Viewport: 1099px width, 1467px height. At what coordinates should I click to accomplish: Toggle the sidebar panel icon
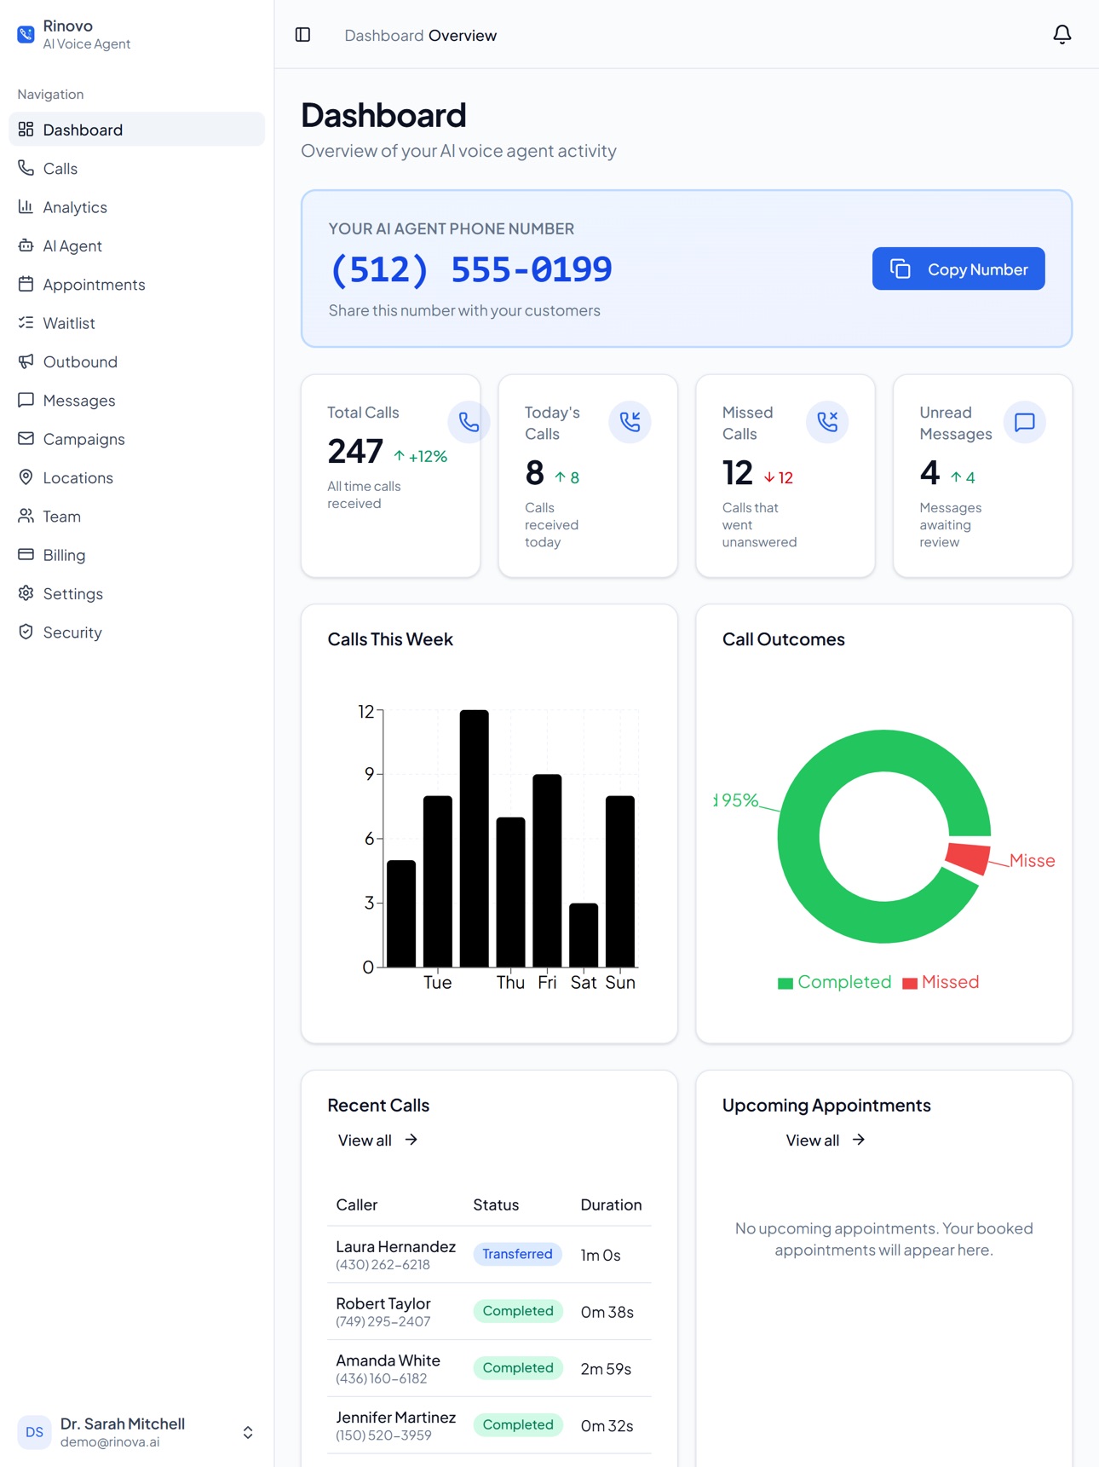302,35
